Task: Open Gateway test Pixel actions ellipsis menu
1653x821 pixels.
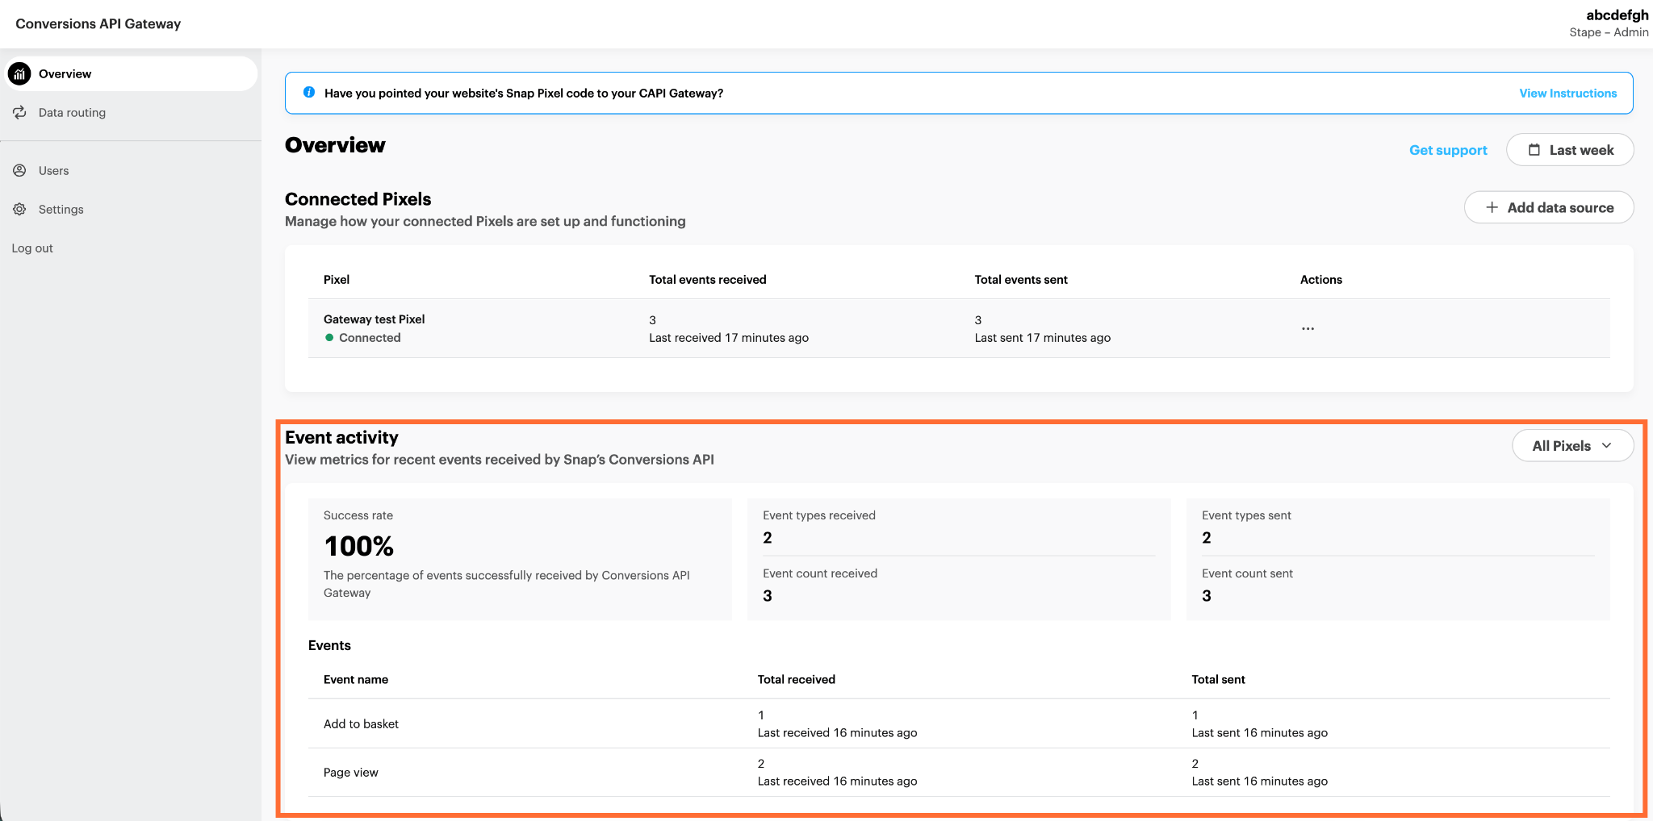Action: point(1308,328)
